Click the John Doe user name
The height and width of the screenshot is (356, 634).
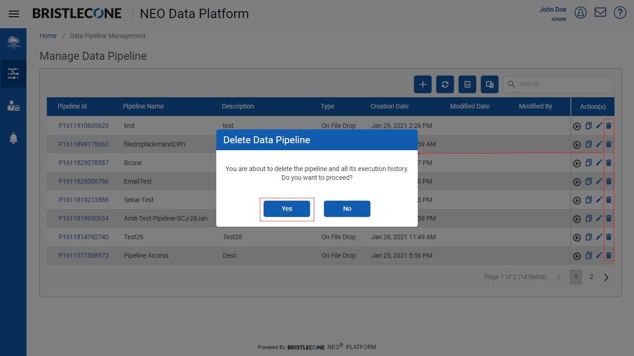coord(553,9)
